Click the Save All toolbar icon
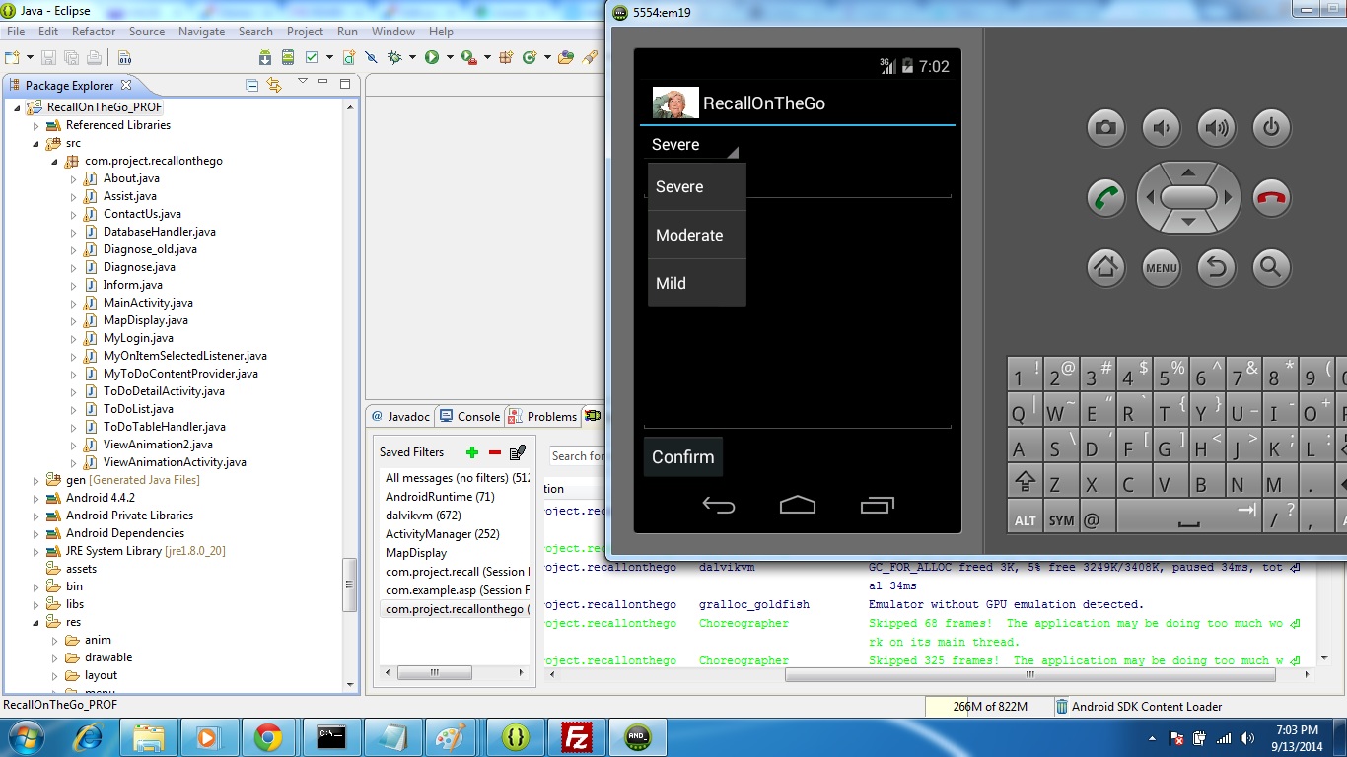The width and height of the screenshot is (1347, 757). [x=72, y=57]
